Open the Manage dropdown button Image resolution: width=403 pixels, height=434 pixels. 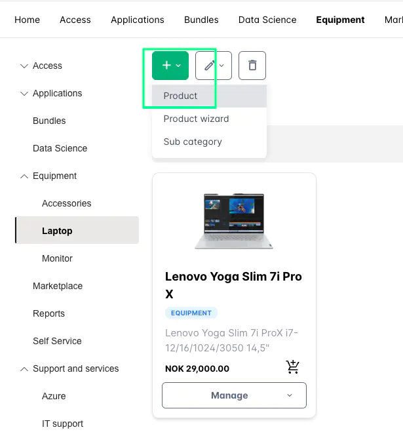(x=234, y=395)
